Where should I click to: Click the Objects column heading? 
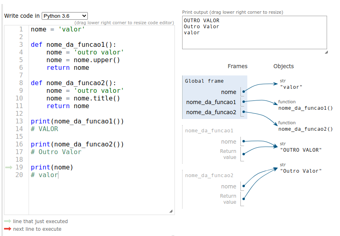(283, 66)
